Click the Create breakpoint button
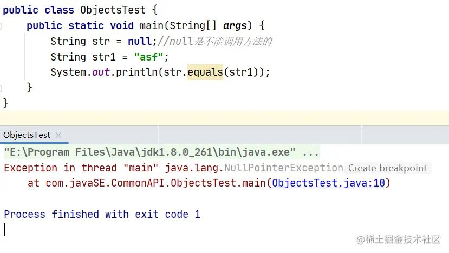This screenshot has width=449, height=253. pos(387,168)
